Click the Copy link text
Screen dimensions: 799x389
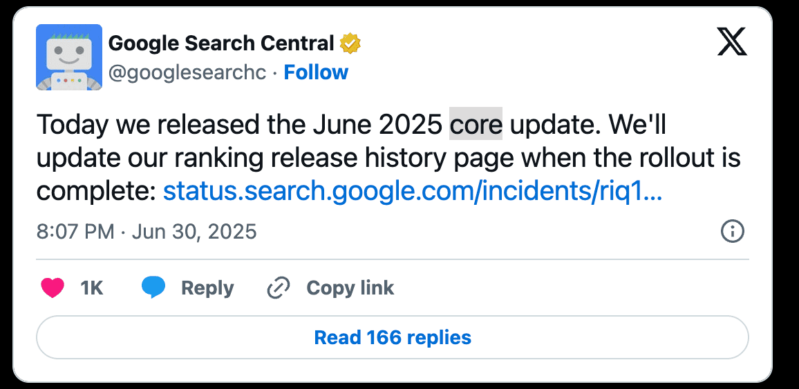350,288
